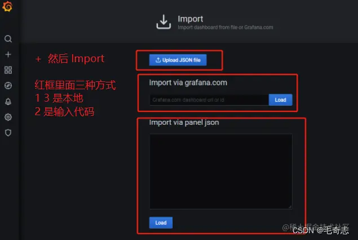Focus the Grafana.com dashboard url or id field

[209, 100]
